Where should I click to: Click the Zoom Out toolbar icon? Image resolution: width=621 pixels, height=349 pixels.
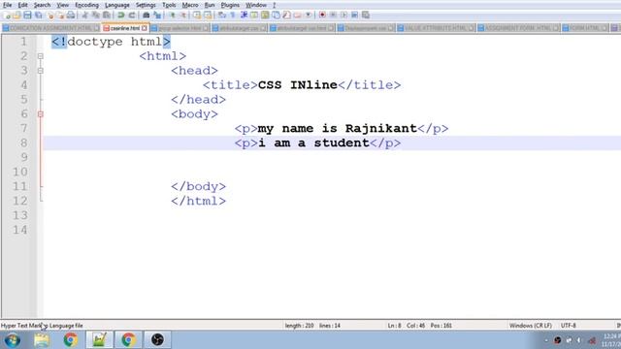[x=183, y=16]
